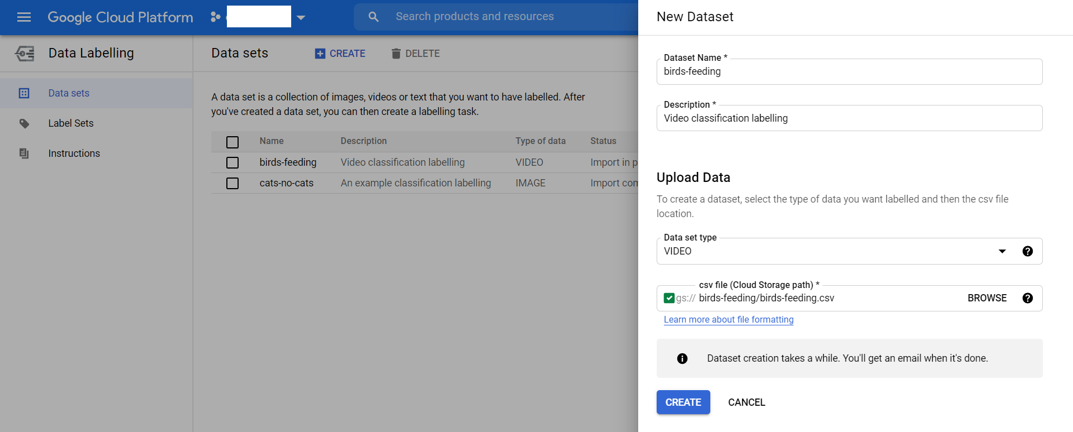Select the birds-feeding row checkbox
Image resolution: width=1073 pixels, height=432 pixels.
click(x=232, y=162)
